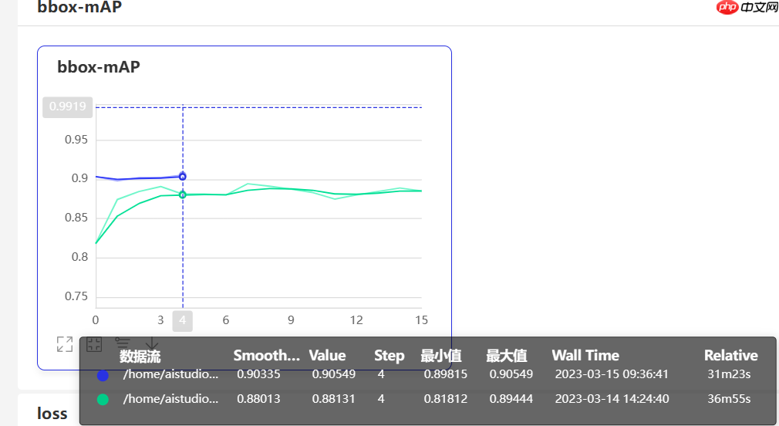Viewport: 779px width, 426px height.
Task: Download the bbox-mAP chart data
Action: point(151,344)
